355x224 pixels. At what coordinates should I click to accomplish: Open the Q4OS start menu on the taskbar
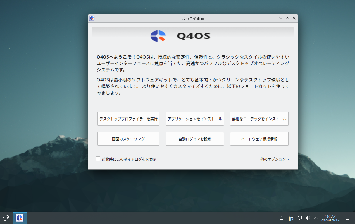coord(19,218)
